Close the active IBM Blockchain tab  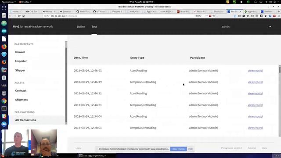(x=241, y=11)
